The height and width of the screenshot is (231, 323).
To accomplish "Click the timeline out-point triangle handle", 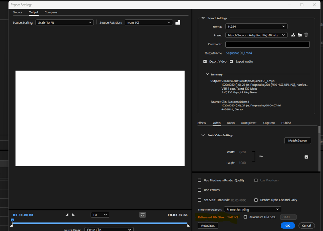I will click(188, 225).
